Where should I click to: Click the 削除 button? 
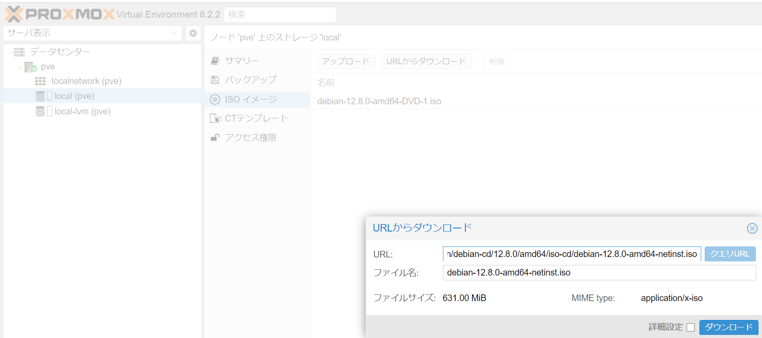point(497,62)
